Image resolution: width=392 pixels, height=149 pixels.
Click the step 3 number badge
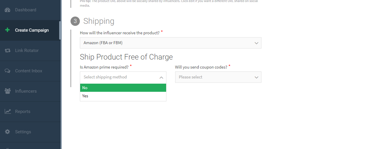pyautogui.click(x=75, y=21)
